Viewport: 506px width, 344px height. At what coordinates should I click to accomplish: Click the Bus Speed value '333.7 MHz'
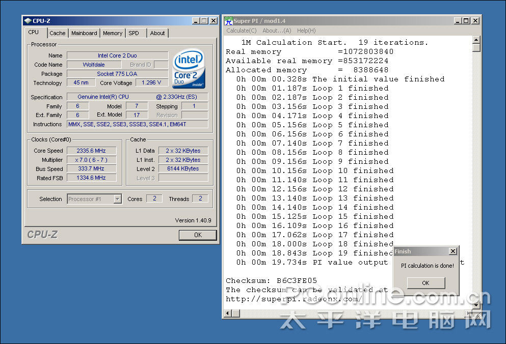(x=91, y=168)
